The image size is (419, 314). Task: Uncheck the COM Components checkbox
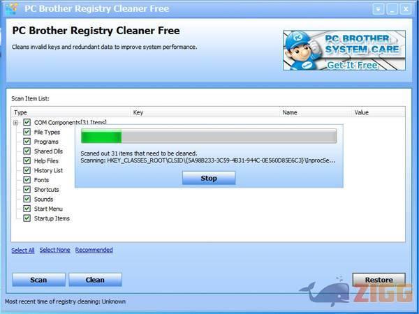coord(27,122)
